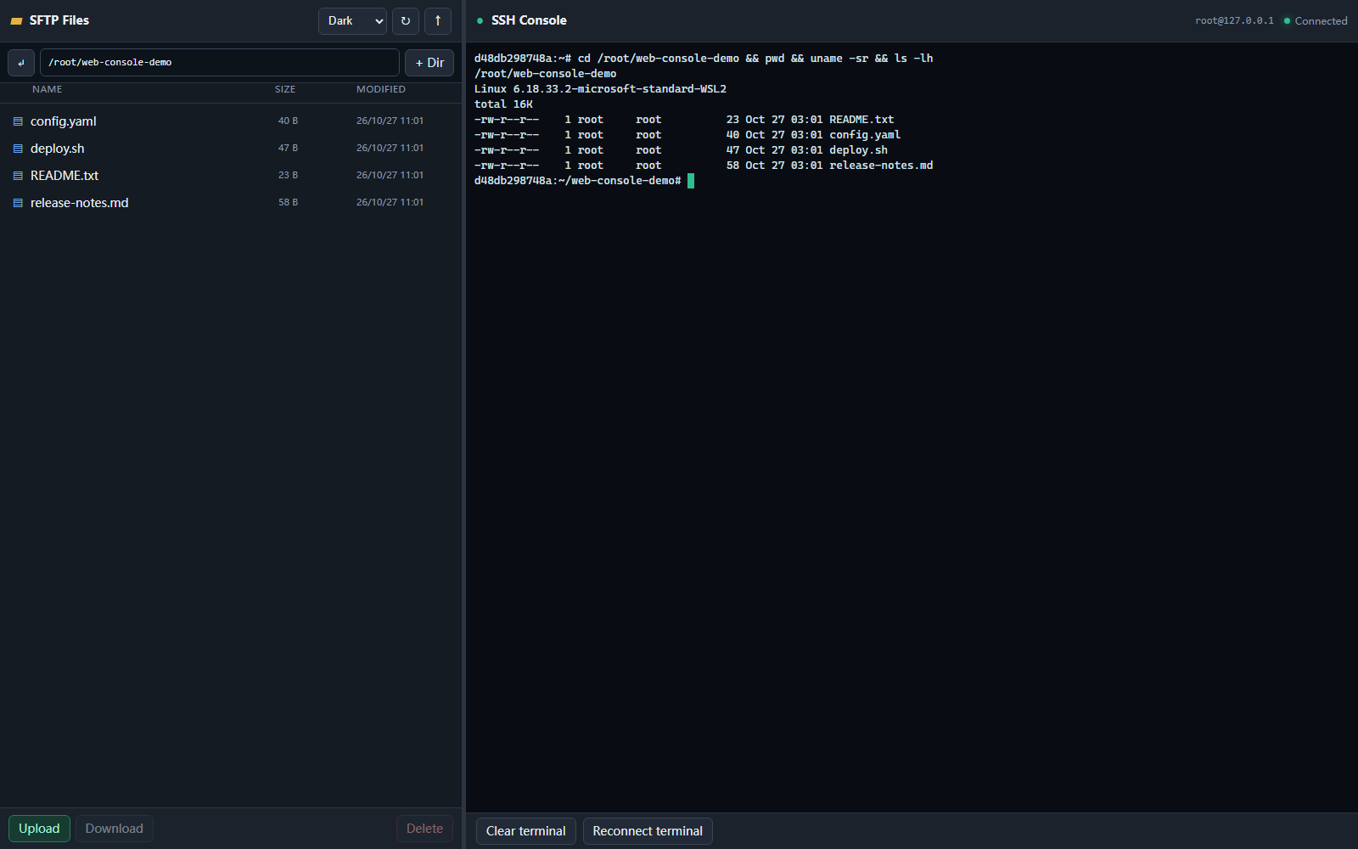Click the deploy.sh file icon
This screenshot has width=1358, height=849.
tap(18, 149)
